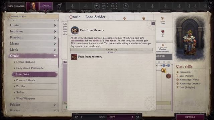Select the Seeker archetype
Image resolution: width=214 pixels, height=120 pixels.
[x=35, y=93]
